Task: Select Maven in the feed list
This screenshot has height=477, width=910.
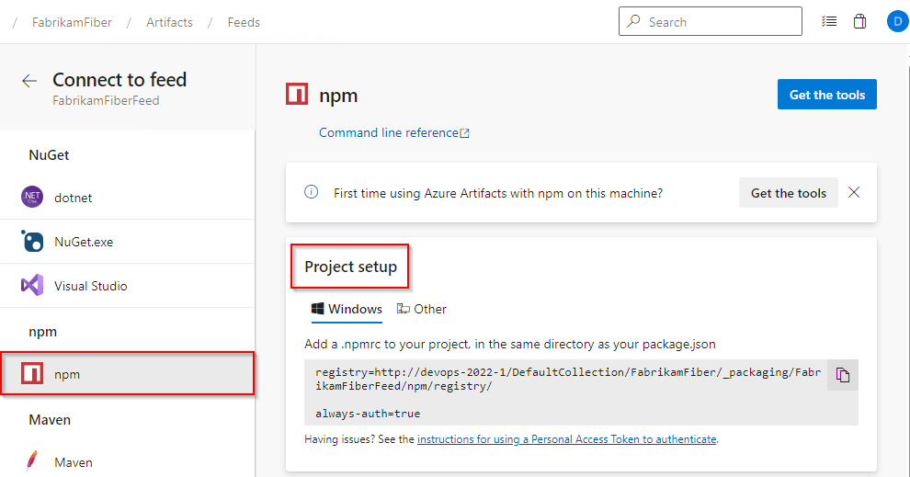Action: (127, 462)
